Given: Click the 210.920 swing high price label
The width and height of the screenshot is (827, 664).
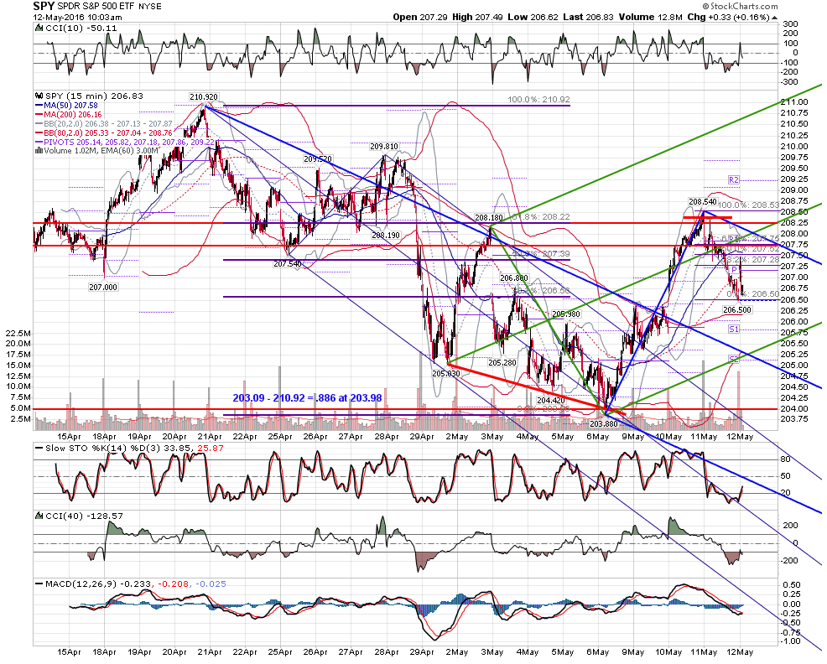Looking at the screenshot, I should [x=204, y=97].
